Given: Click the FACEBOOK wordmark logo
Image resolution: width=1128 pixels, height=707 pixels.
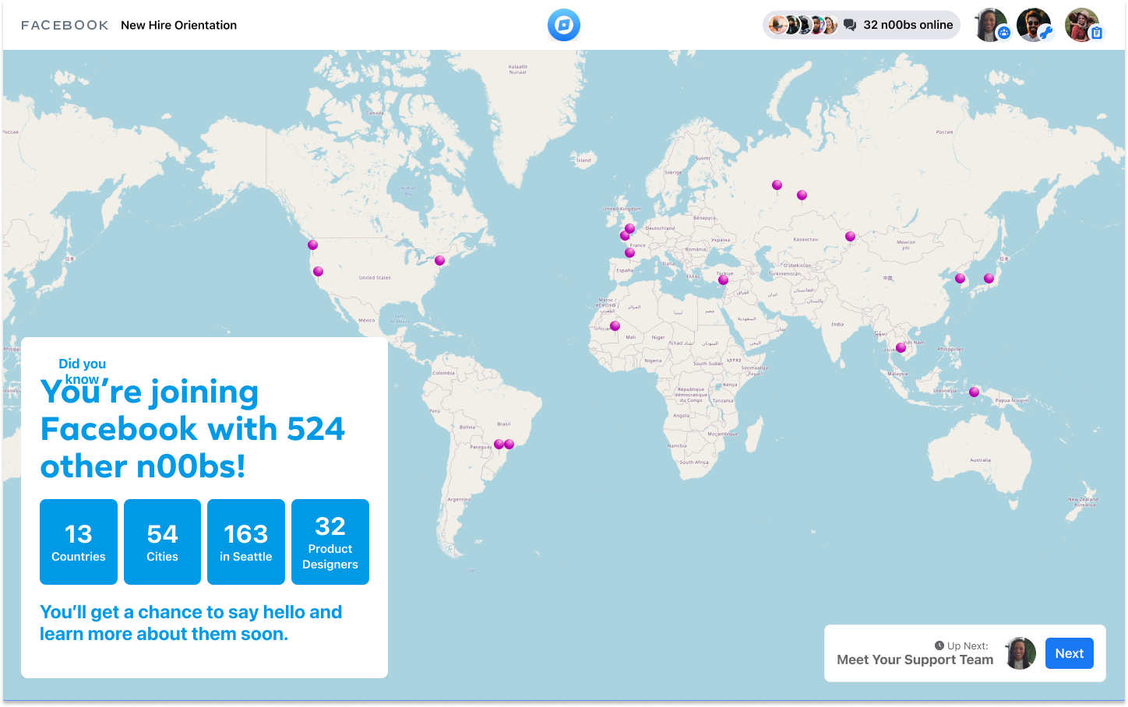Looking at the screenshot, I should (65, 25).
